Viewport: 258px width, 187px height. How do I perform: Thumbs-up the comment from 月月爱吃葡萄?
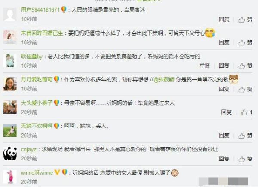[246, 89]
